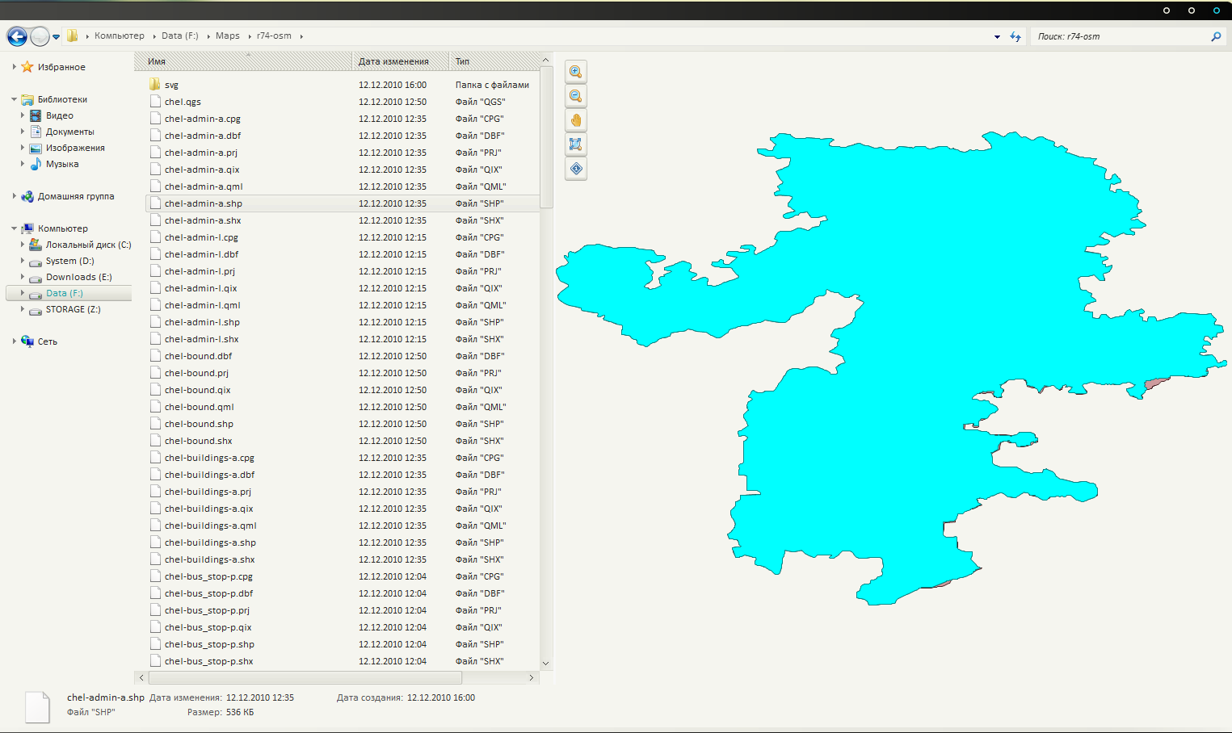Viewport: 1232px width, 733px height.
Task: Click Maps in the breadcrumb path
Action: [x=227, y=36]
